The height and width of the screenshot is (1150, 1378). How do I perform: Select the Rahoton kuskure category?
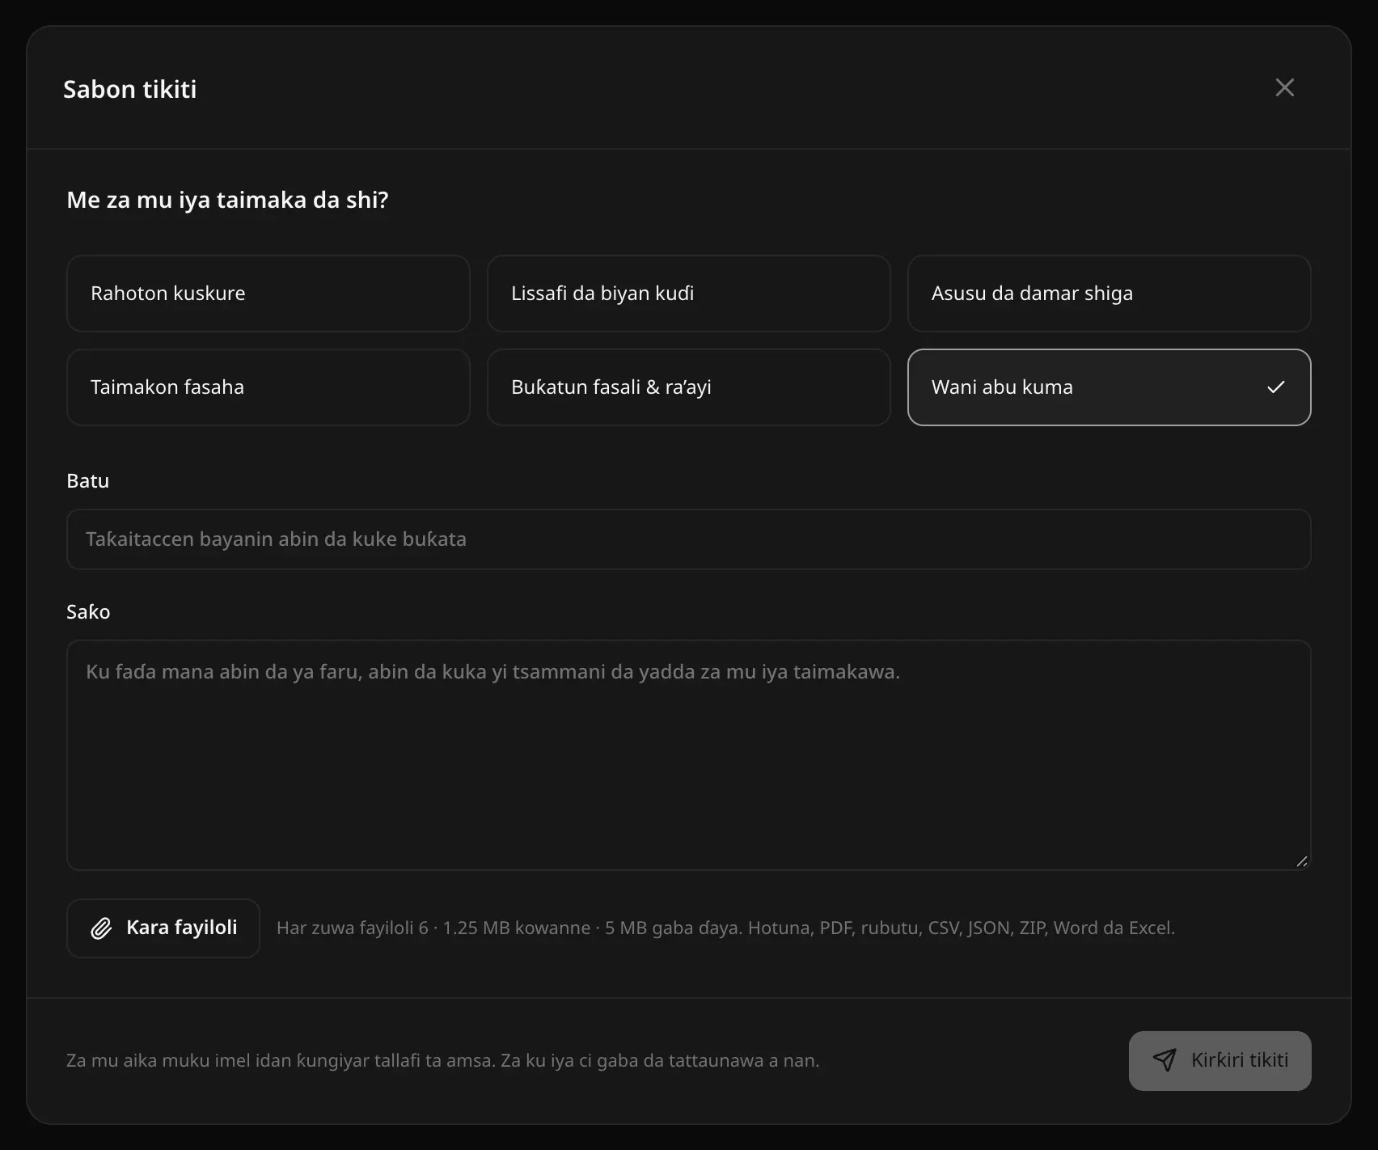268,294
